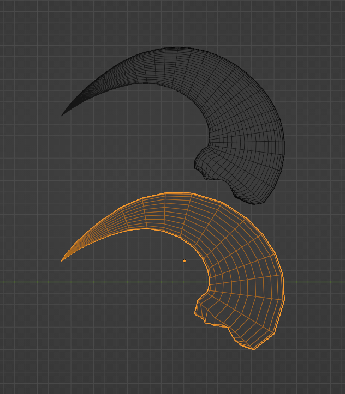
Task: Click the outer right edge of orange horn
Action: point(284,289)
